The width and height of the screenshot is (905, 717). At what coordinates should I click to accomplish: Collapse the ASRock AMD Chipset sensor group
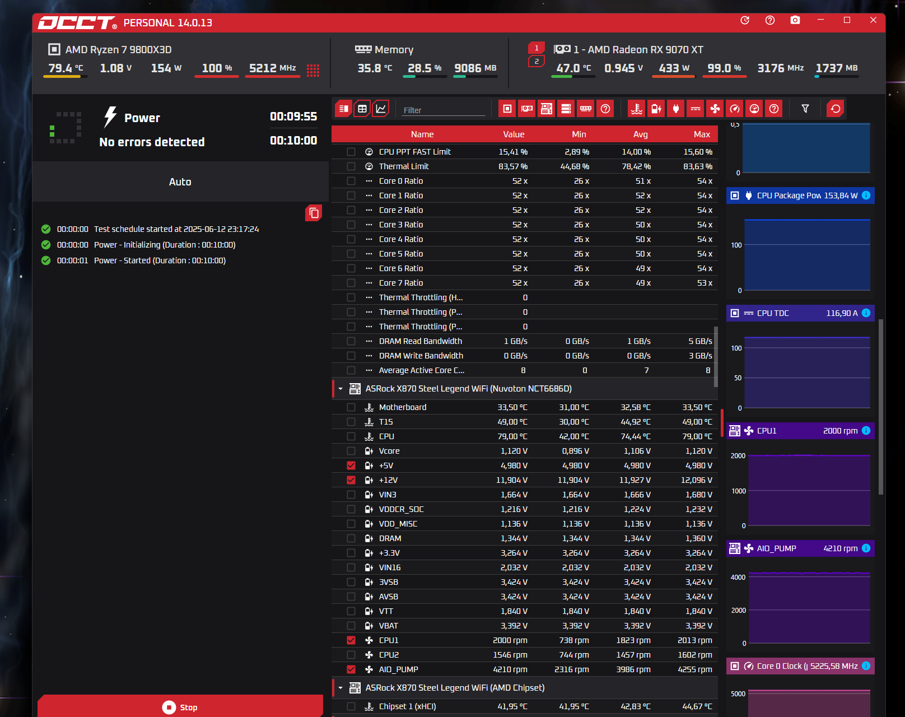(340, 688)
